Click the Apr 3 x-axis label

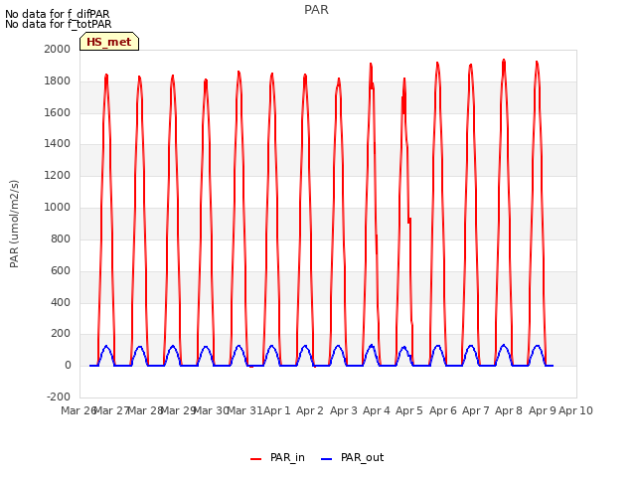344,410
